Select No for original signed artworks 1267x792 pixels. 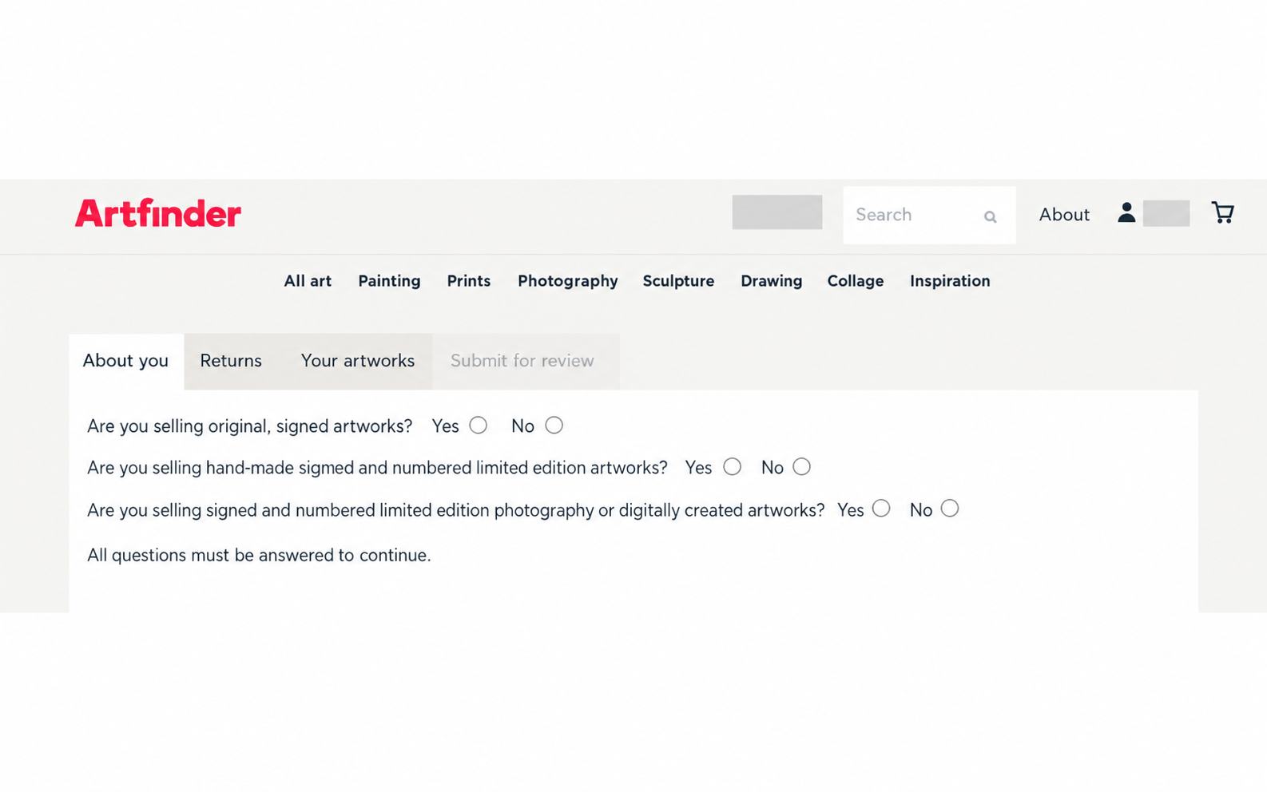tap(554, 426)
